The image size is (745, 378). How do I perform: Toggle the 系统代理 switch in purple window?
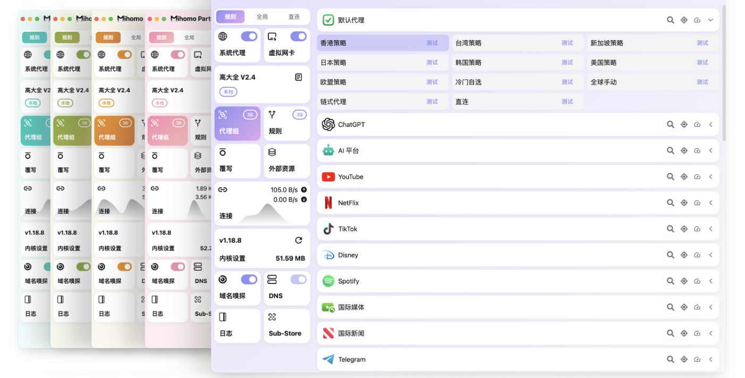point(249,37)
